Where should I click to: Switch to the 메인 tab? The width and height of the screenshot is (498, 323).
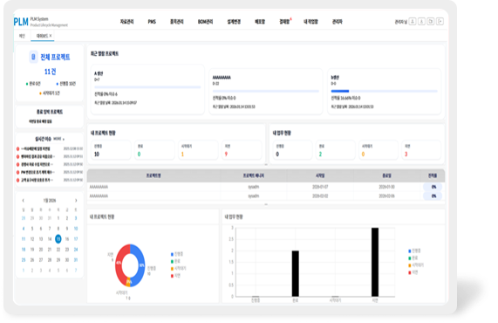22,36
